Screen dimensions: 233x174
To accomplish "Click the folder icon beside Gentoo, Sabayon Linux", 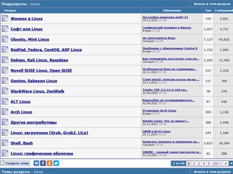I will click(5, 80).
